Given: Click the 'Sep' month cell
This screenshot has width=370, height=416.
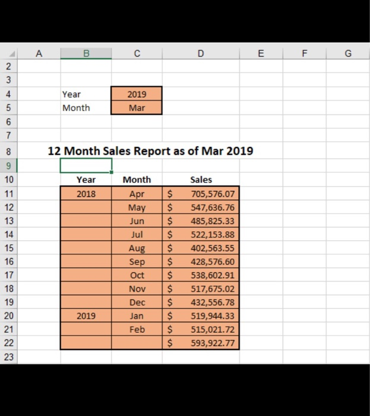Looking at the screenshot, I should (137, 261).
